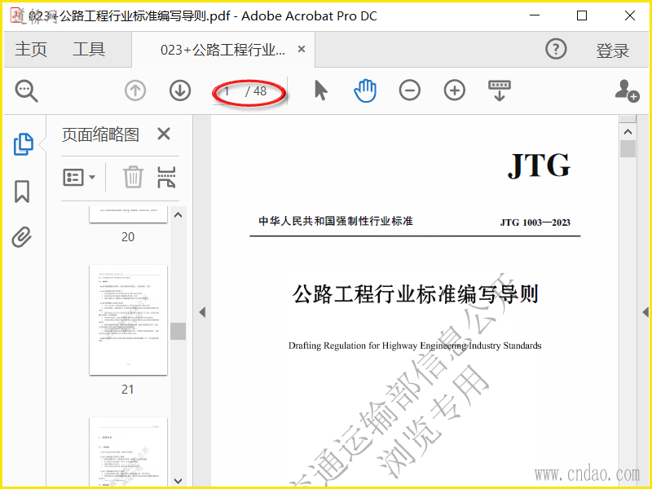Click the page label 21 text
The height and width of the screenshot is (489, 652).
point(128,390)
